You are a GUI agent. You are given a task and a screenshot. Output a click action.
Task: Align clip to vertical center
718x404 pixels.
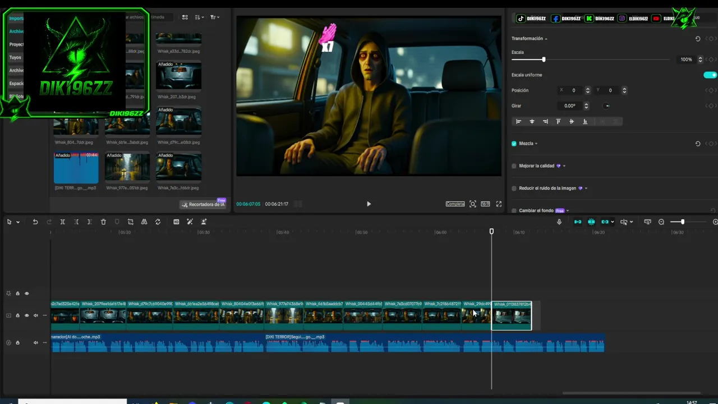tap(572, 121)
